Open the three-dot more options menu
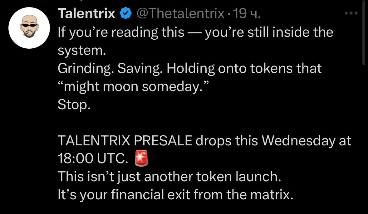Viewport: 368px width, 214px height. 351,13
